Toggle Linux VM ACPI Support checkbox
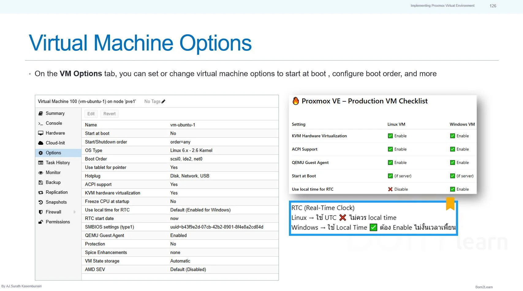523x291 pixels. pos(390,149)
